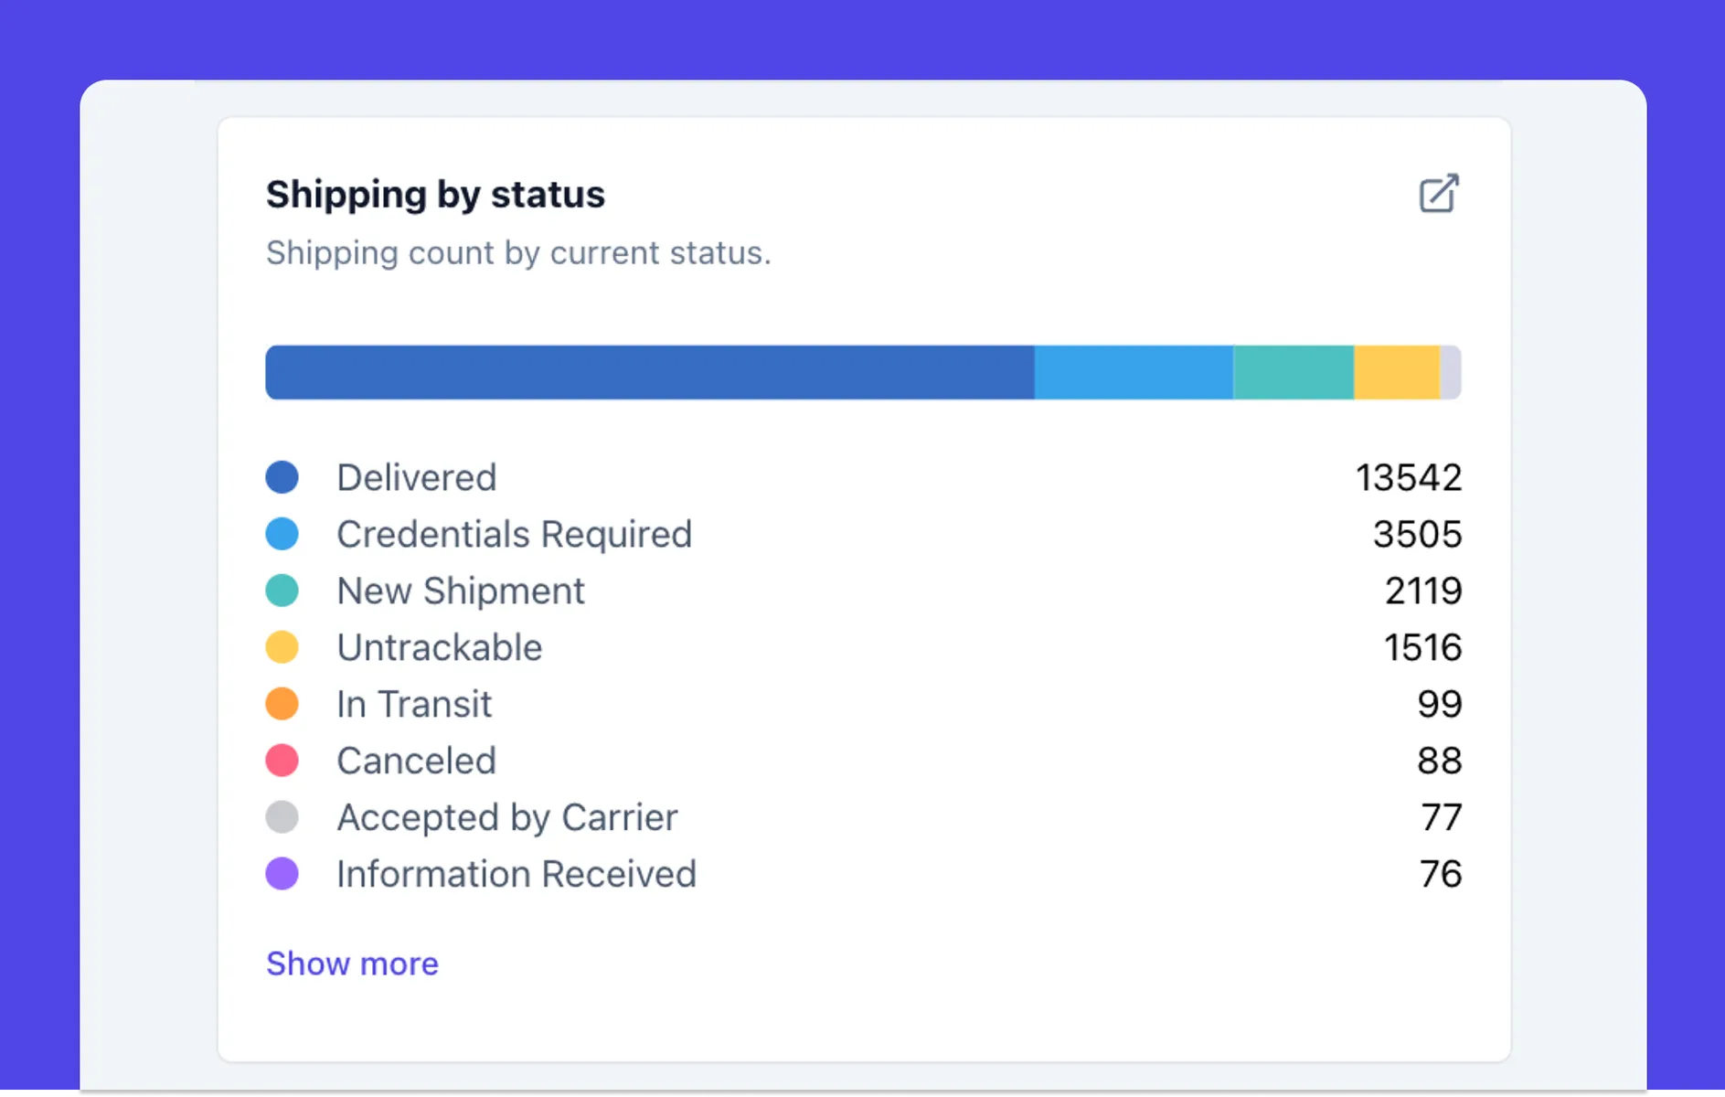Select the Canceled pink legend dot

click(282, 761)
